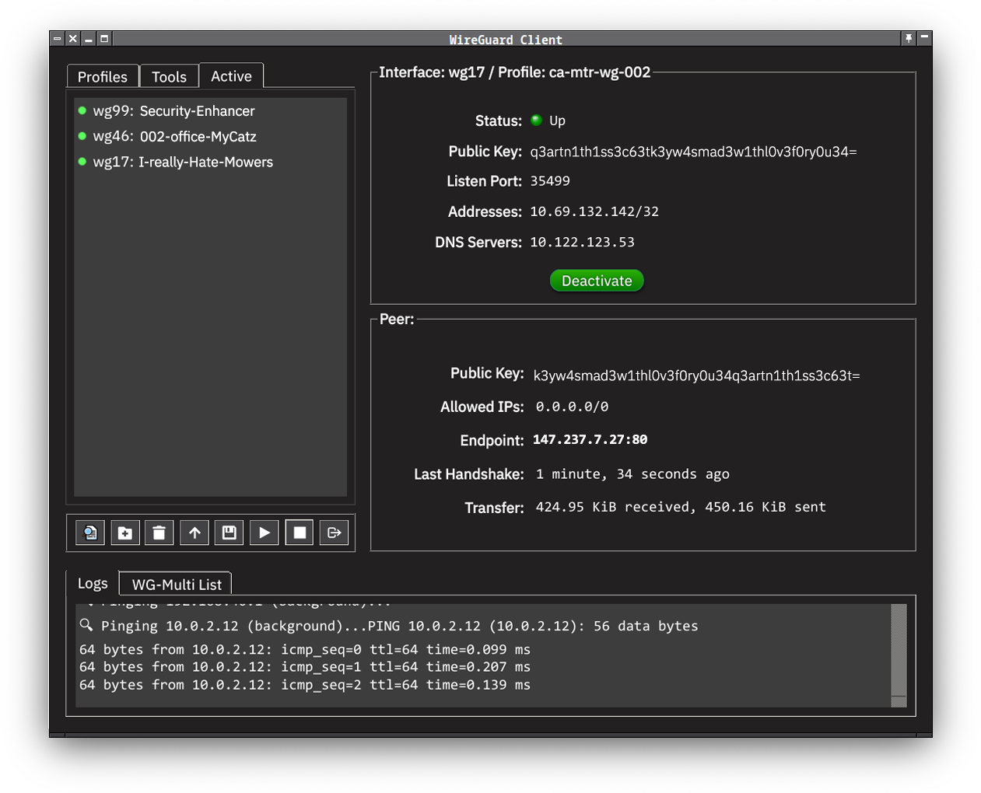Click the peer endpoint address 147.237.7.27:80

click(x=590, y=440)
